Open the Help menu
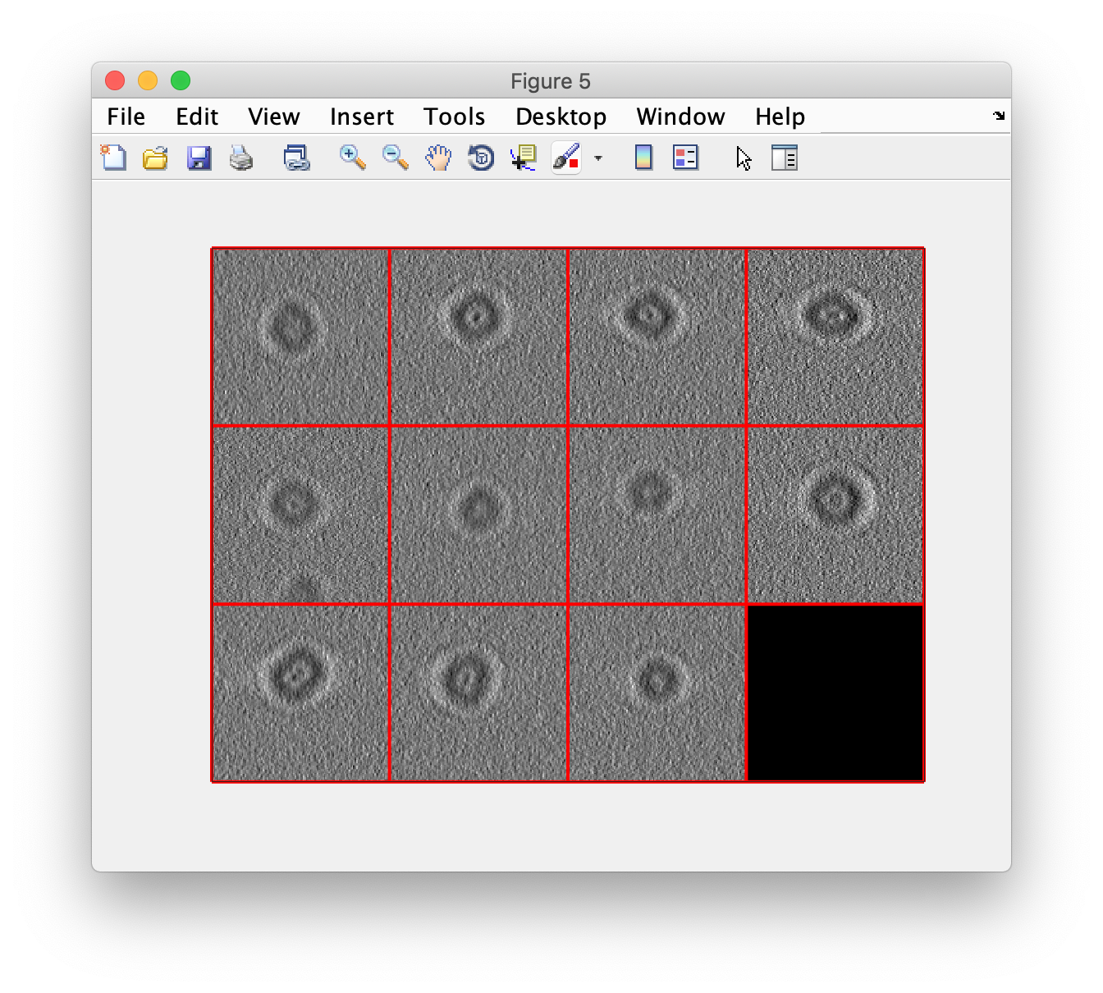 pos(780,117)
